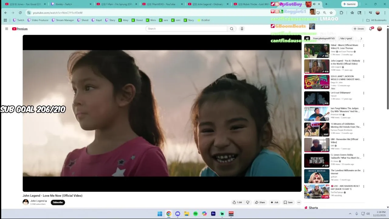The image size is (389, 219).
Task: Click the video player frame
Action: point(162,113)
